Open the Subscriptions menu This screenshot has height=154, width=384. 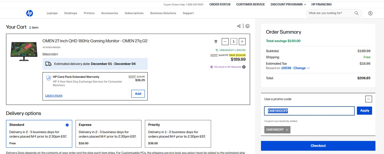point(134,13)
